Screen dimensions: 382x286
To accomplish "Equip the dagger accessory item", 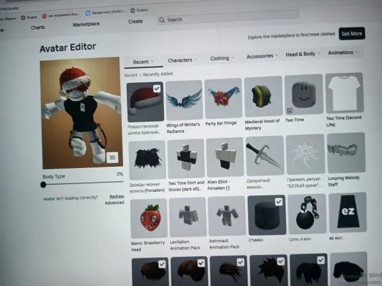I will [265, 156].
